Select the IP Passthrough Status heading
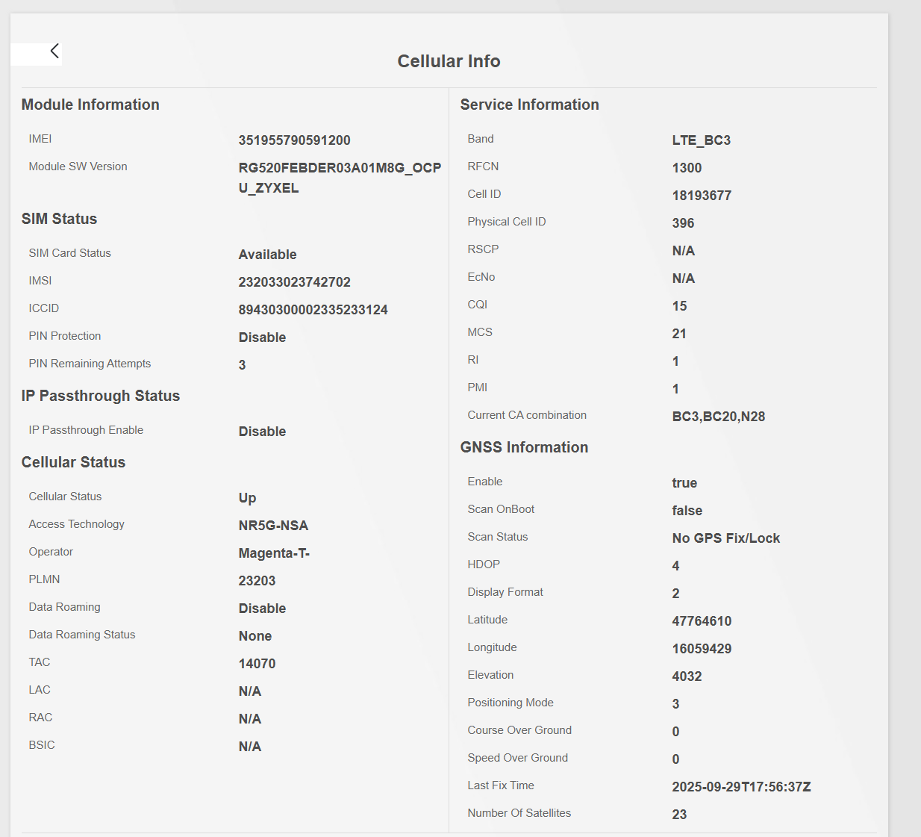This screenshot has height=837, width=921. pos(101,396)
